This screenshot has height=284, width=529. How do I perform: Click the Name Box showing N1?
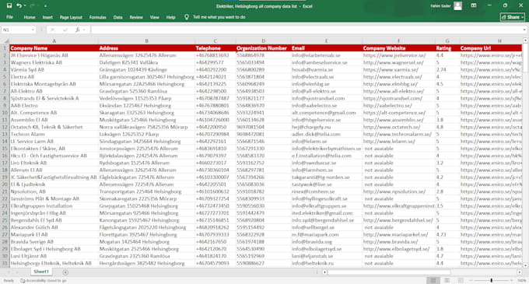point(16,30)
